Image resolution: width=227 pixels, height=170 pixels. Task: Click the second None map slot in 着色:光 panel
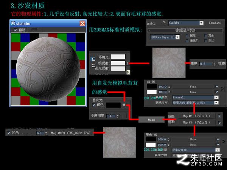(x=193, y=145)
